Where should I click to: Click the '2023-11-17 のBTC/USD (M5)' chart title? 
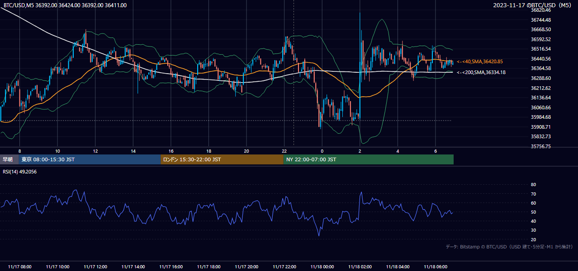(x=533, y=5)
